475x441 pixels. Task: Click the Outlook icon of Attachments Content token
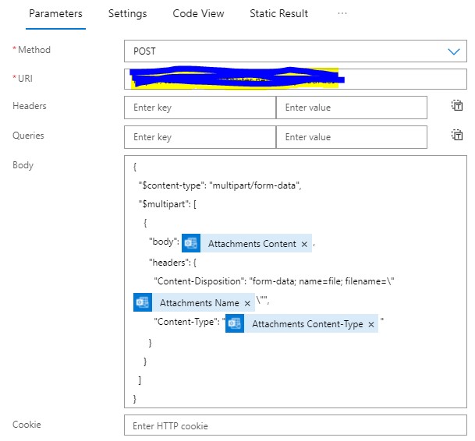pos(191,243)
